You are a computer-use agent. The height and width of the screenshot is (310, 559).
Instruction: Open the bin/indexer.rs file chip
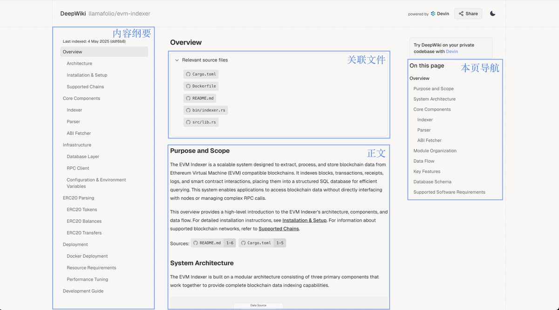[205, 110]
